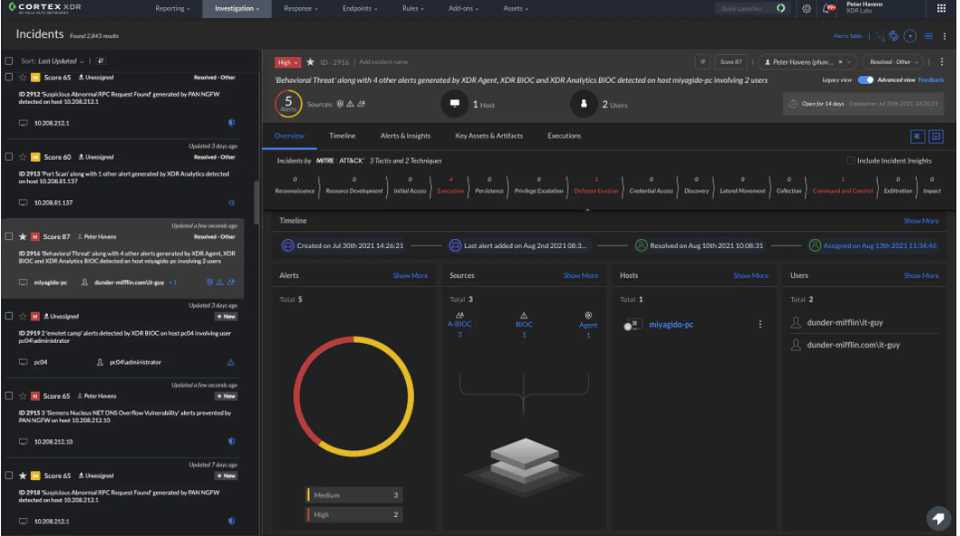Screen dimensions: 960x536
Task: Click the incidents filter funnel icon
Action: pos(910,36)
